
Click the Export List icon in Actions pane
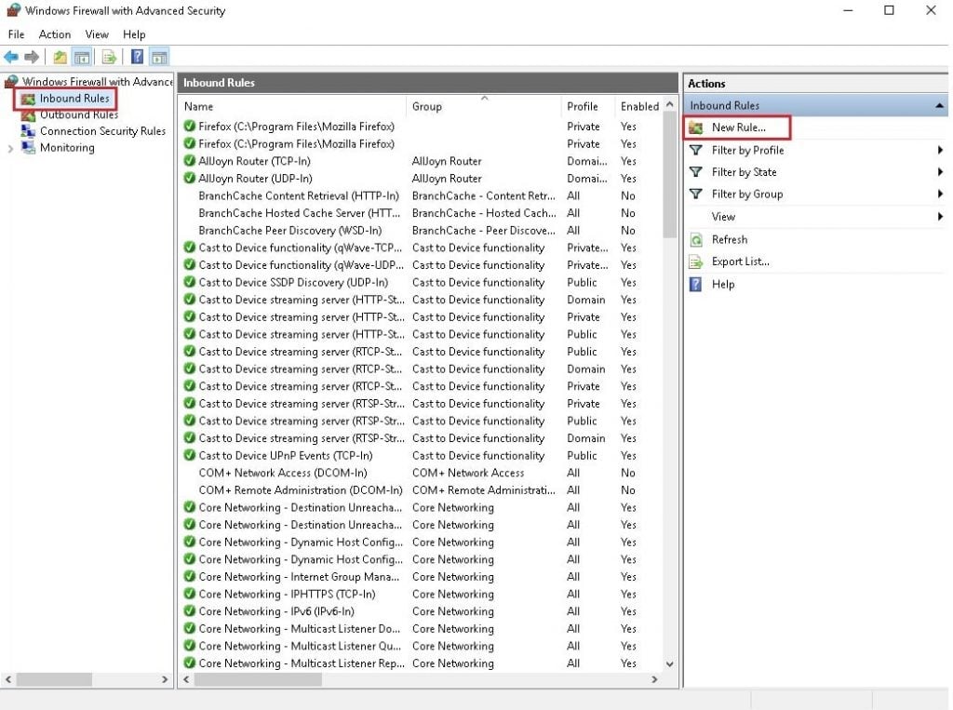tap(696, 262)
